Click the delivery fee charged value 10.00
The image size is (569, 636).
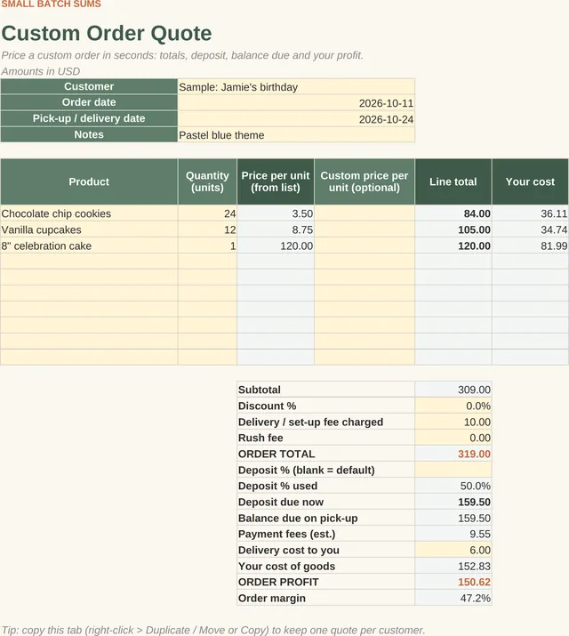click(453, 422)
